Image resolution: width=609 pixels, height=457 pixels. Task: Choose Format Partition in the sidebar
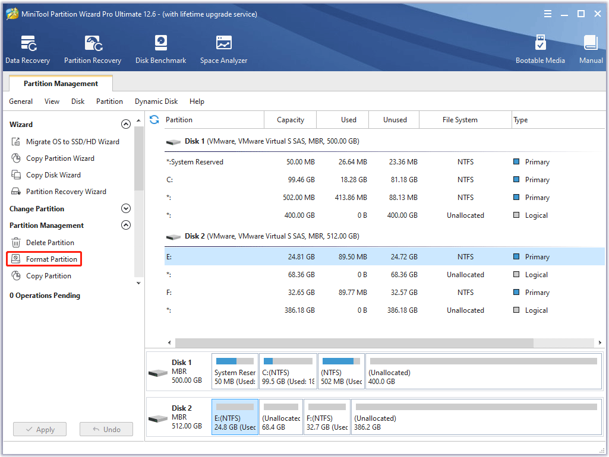(x=44, y=259)
